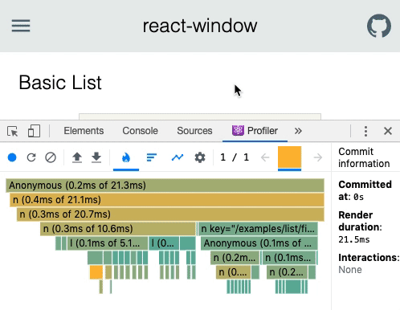Image resolution: width=400 pixels, height=310 pixels.
Task: Click the Basic List heading
Action: coord(60,83)
